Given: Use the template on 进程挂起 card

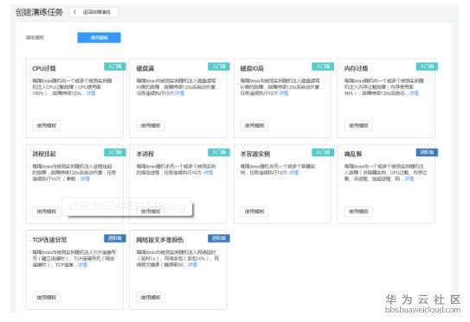Looking at the screenshot, I should [47, 212].
